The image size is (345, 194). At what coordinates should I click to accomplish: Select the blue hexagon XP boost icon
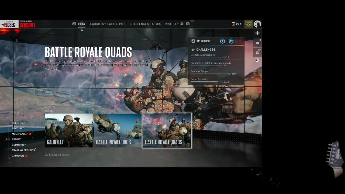(231, 41)
